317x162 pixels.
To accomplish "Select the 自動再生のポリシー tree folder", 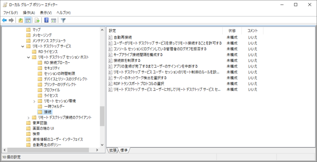I will pyautogui.click(x=47, y=145).
